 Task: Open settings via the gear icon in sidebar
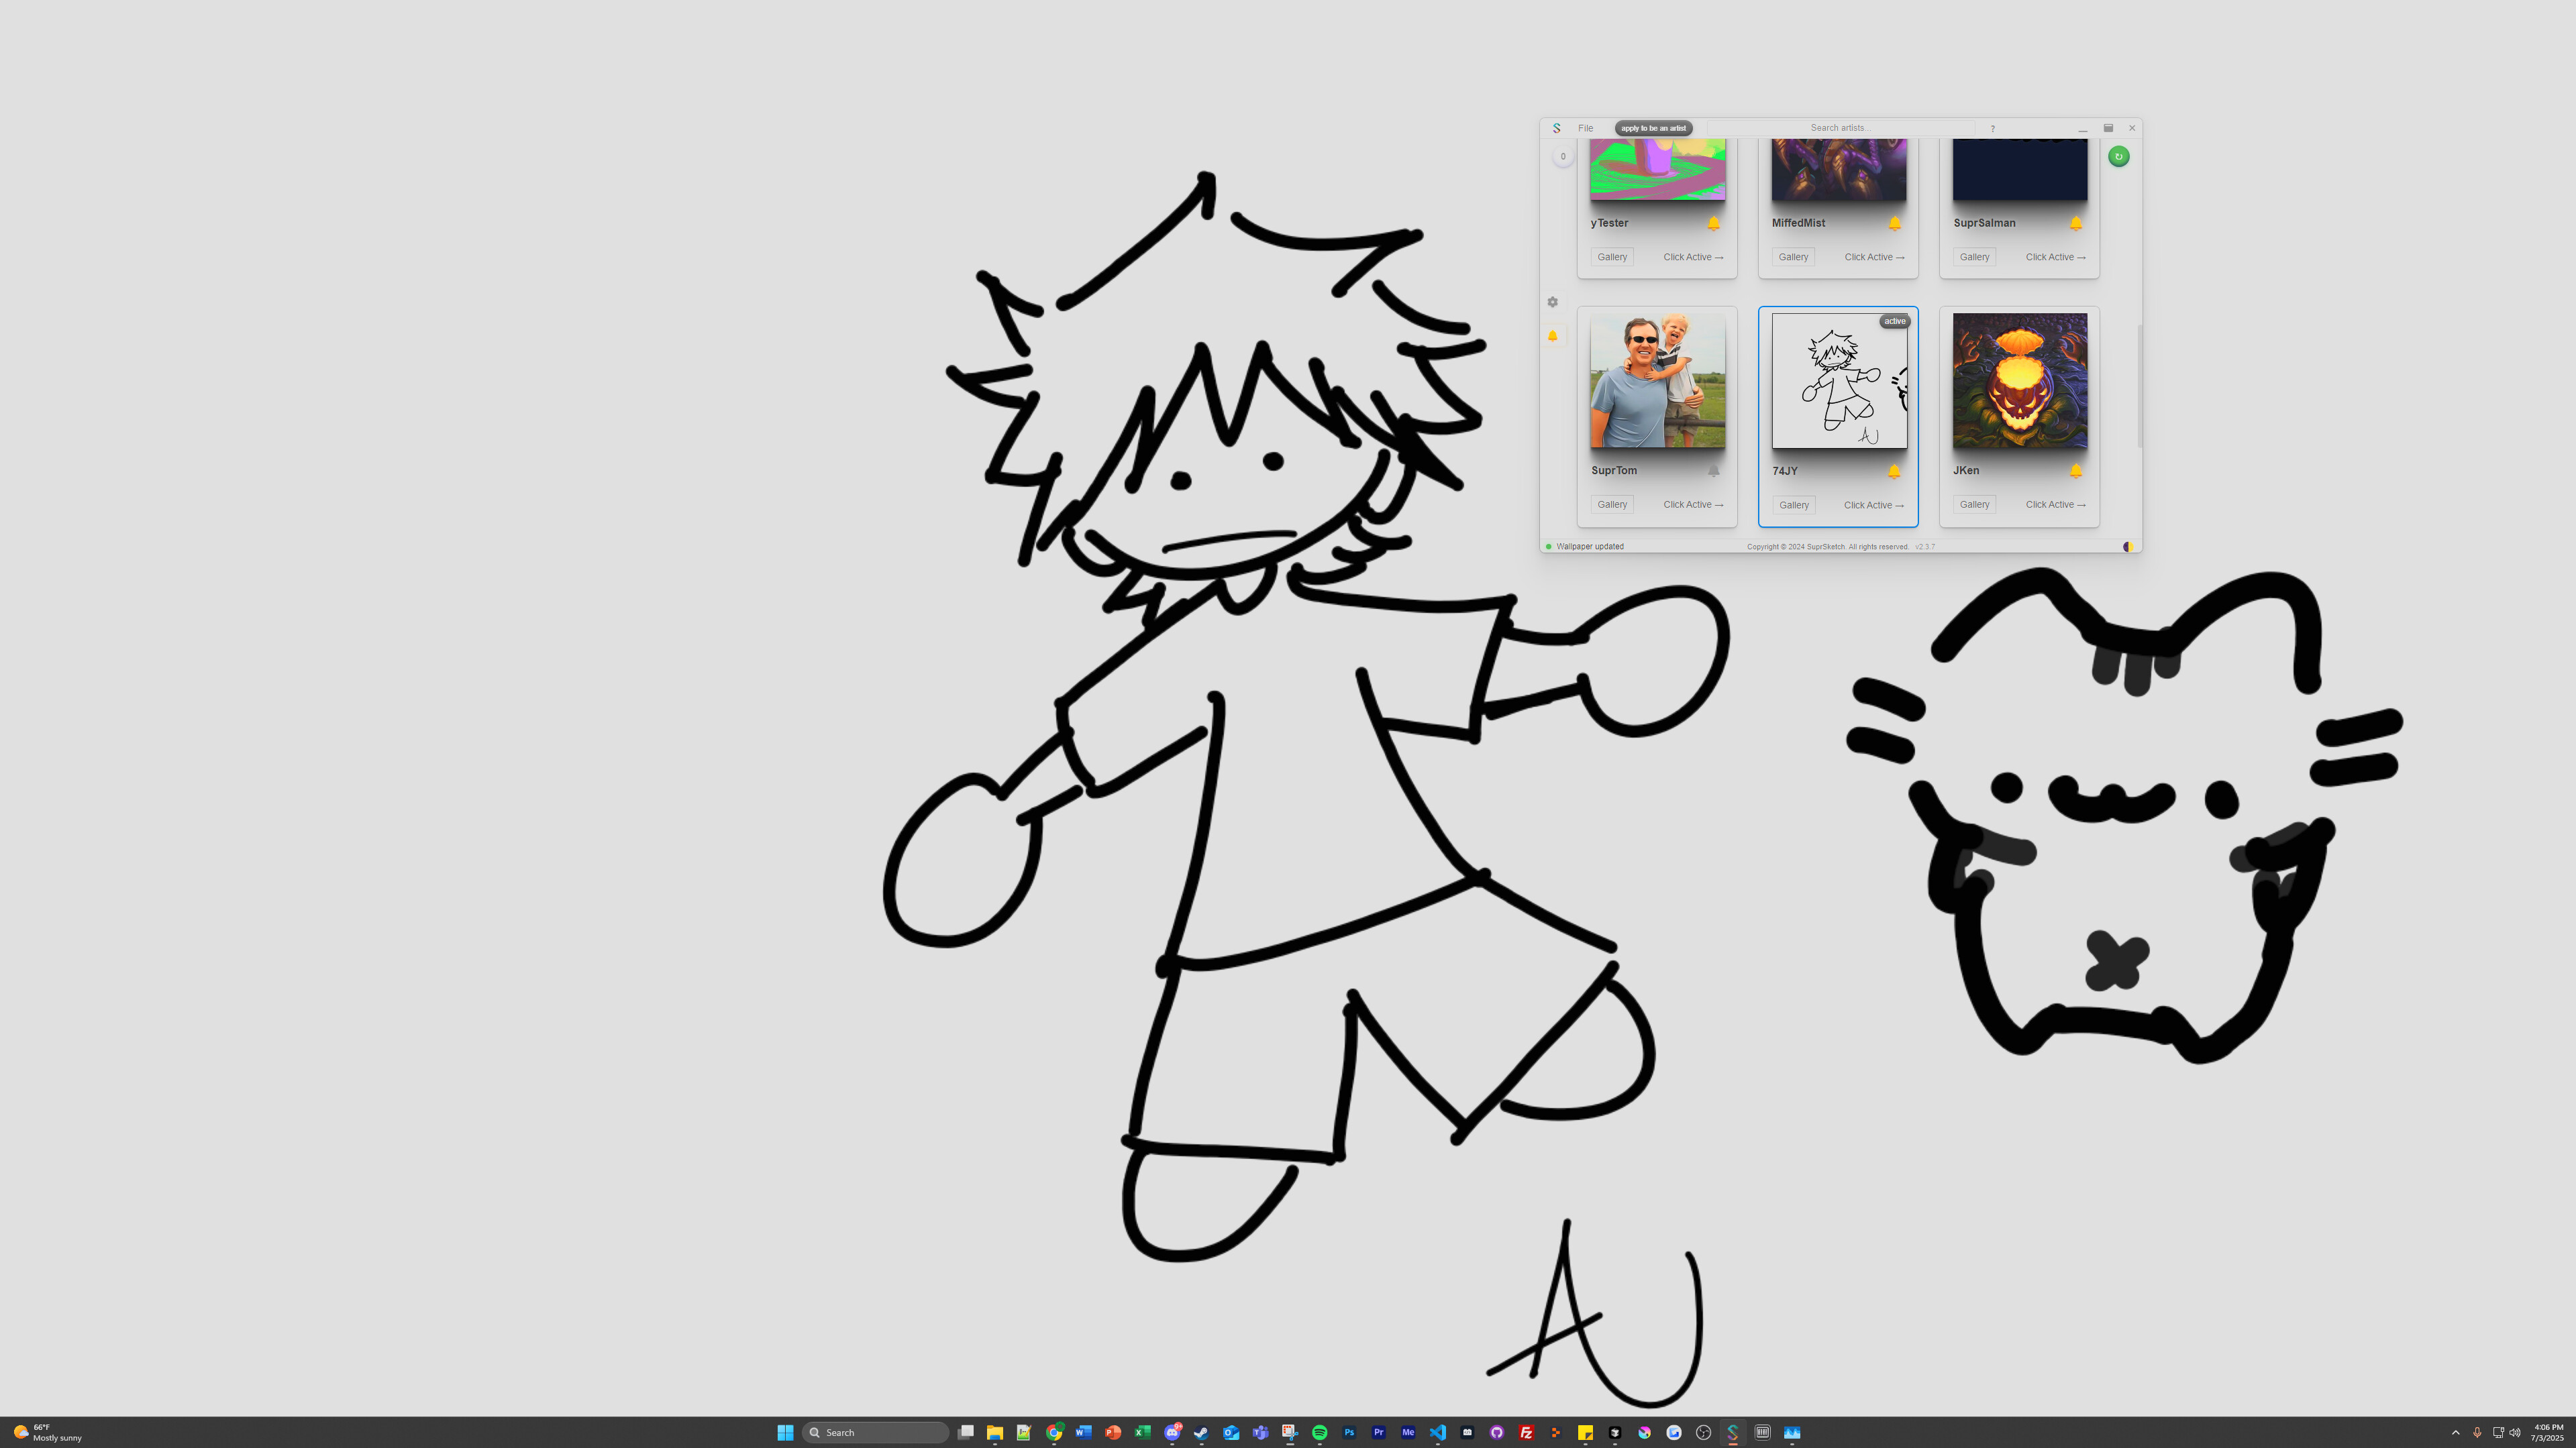click(x=1552, y=302)
